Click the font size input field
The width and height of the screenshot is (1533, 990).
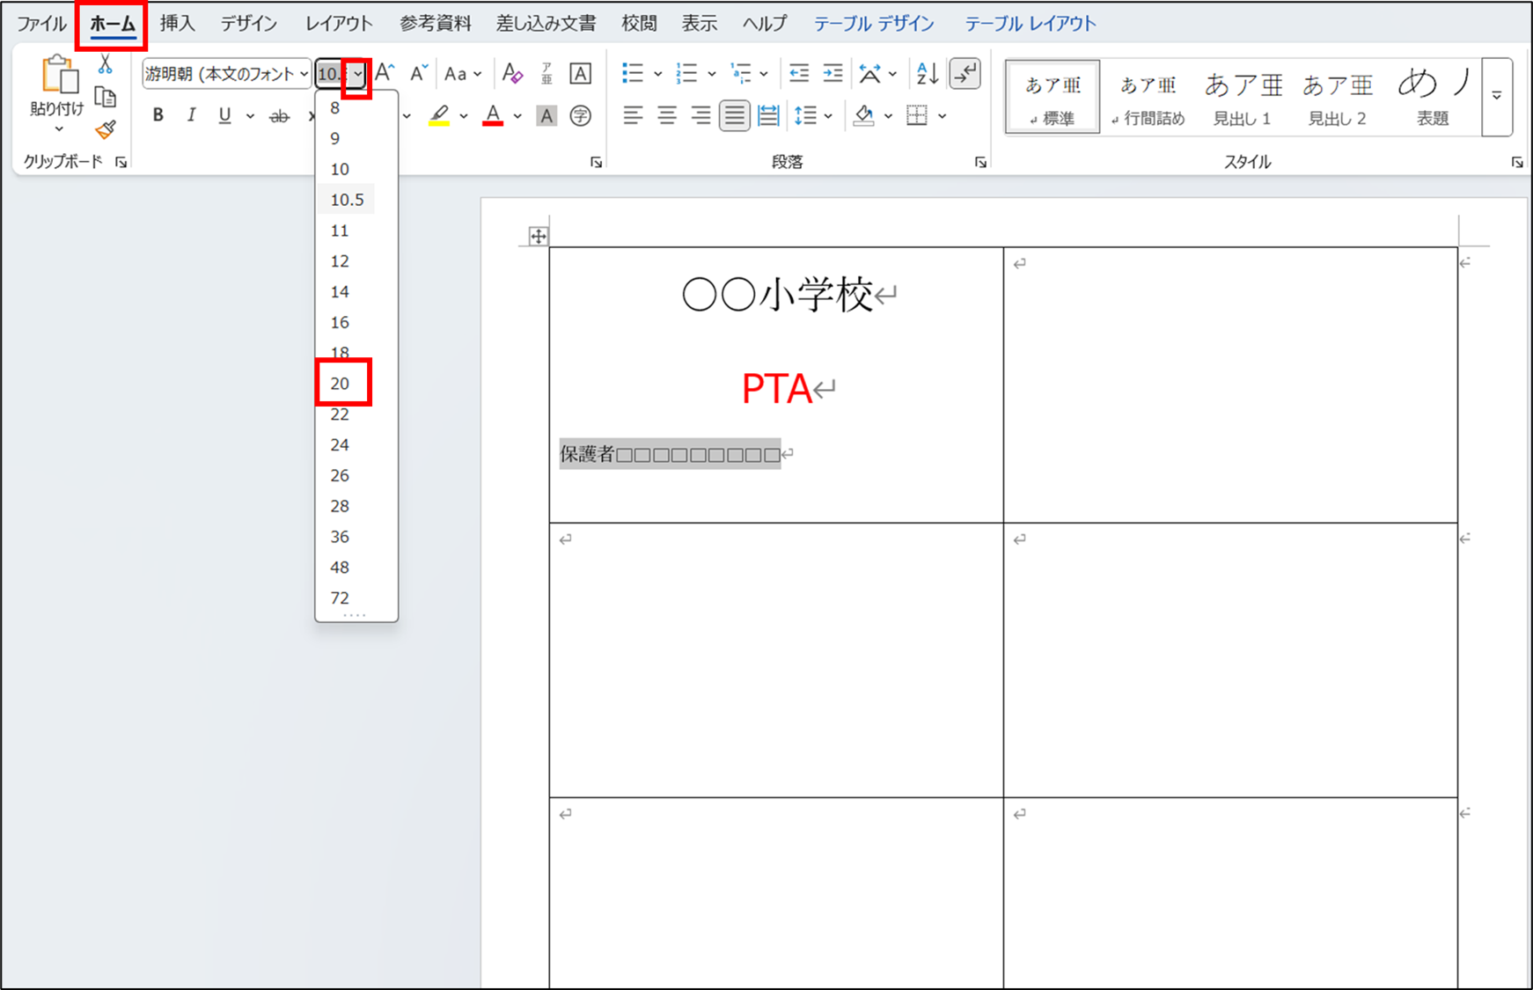click(331, 74)
